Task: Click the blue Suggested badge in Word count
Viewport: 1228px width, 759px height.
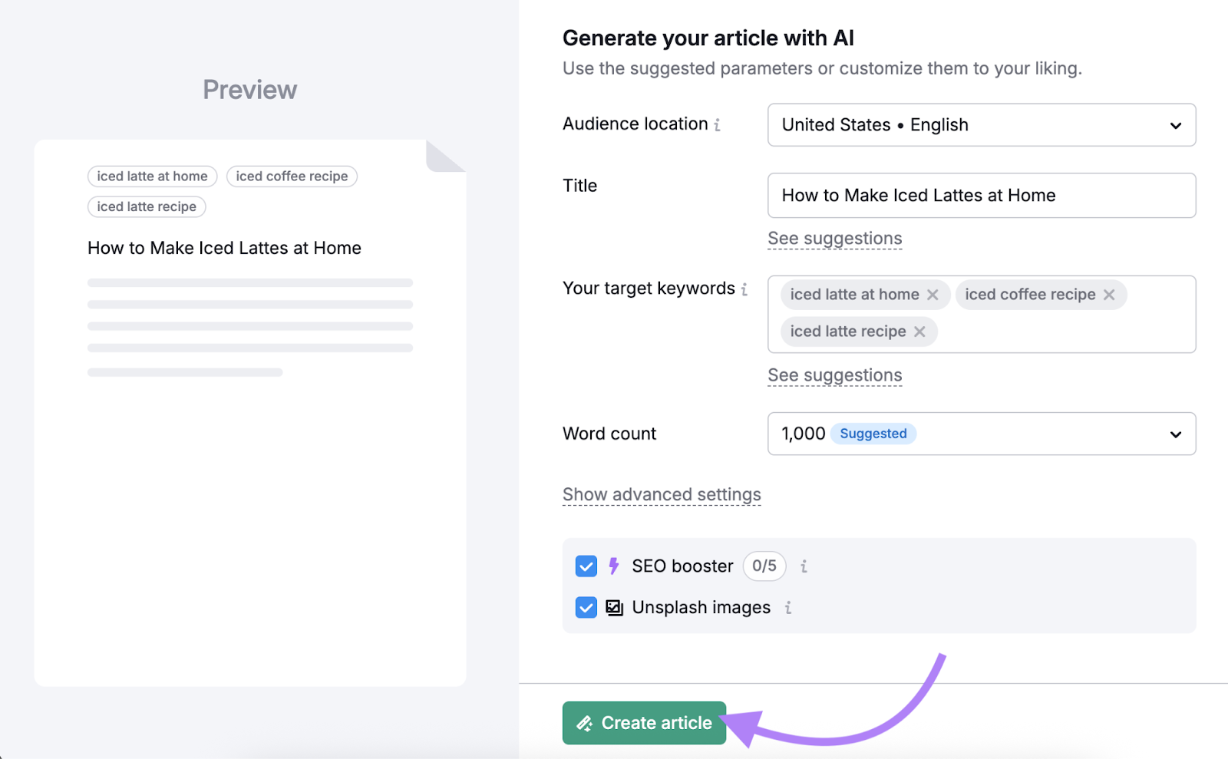Action: pos(873,434)
